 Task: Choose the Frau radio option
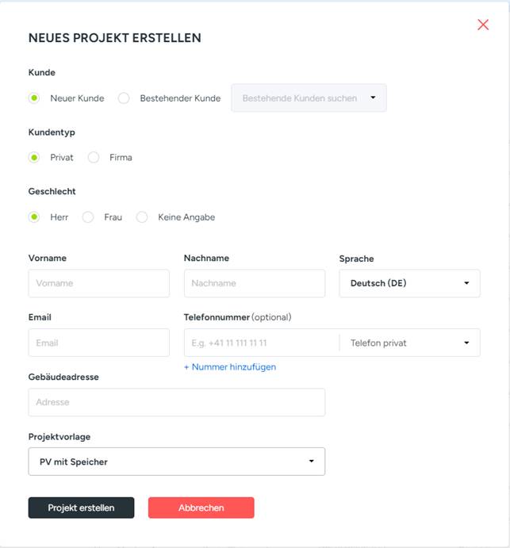[x=88, y=217]
